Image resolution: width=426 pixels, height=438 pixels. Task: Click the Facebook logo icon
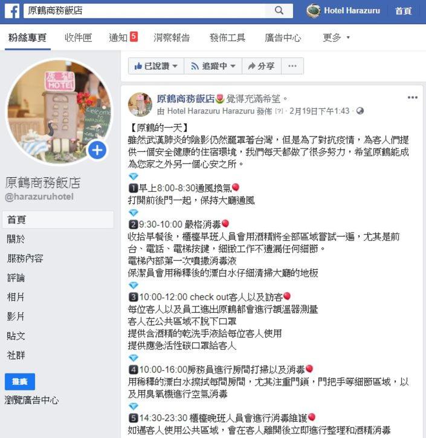[x=12, y=11]
